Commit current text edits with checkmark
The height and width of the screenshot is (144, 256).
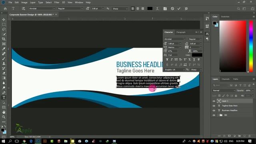[179, 9]
